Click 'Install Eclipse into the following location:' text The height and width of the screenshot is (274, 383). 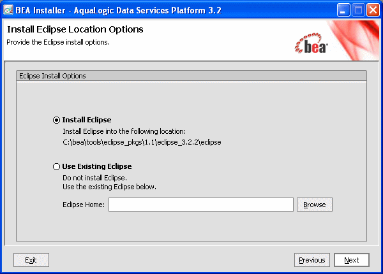124,131
